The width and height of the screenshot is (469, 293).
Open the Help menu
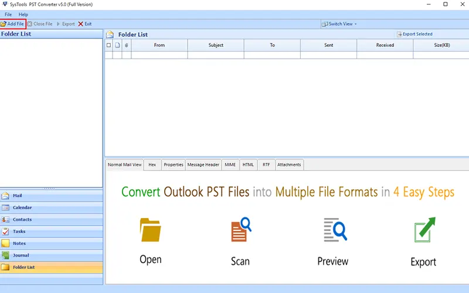pyautogui.click(x=23, y=14)
